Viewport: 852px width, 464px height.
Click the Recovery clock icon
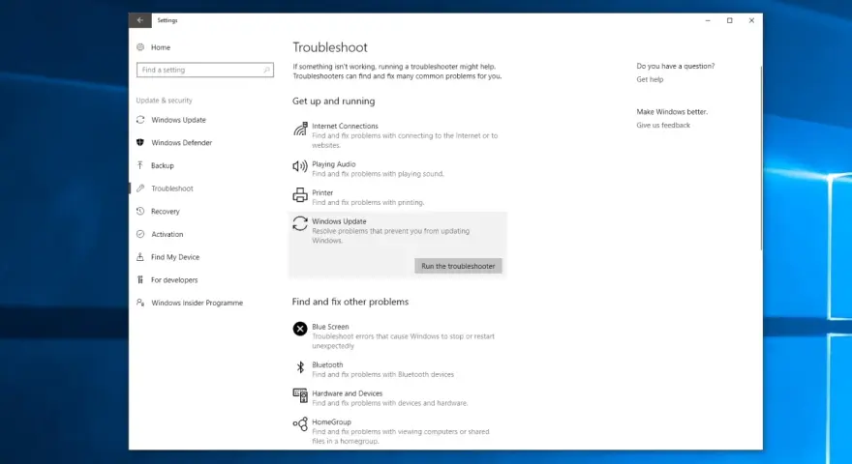[140, 211]
